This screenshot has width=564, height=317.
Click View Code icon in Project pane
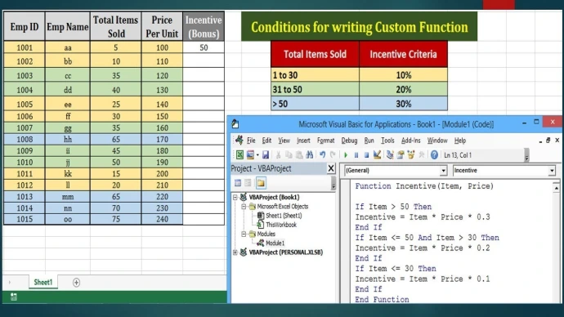click(238, 183)
